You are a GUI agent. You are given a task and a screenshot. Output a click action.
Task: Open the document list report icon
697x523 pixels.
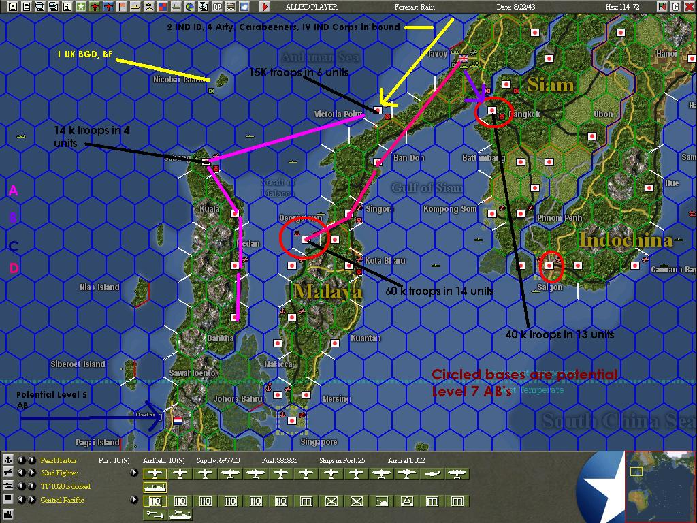[x=27, y=7]
